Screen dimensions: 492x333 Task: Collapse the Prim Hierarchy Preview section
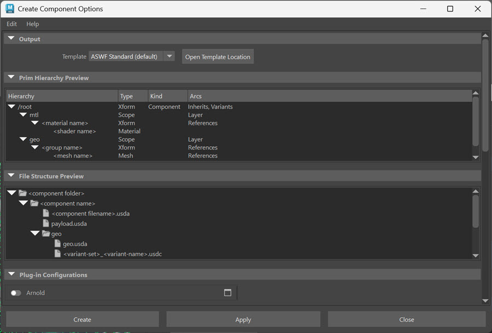(11, 78)
